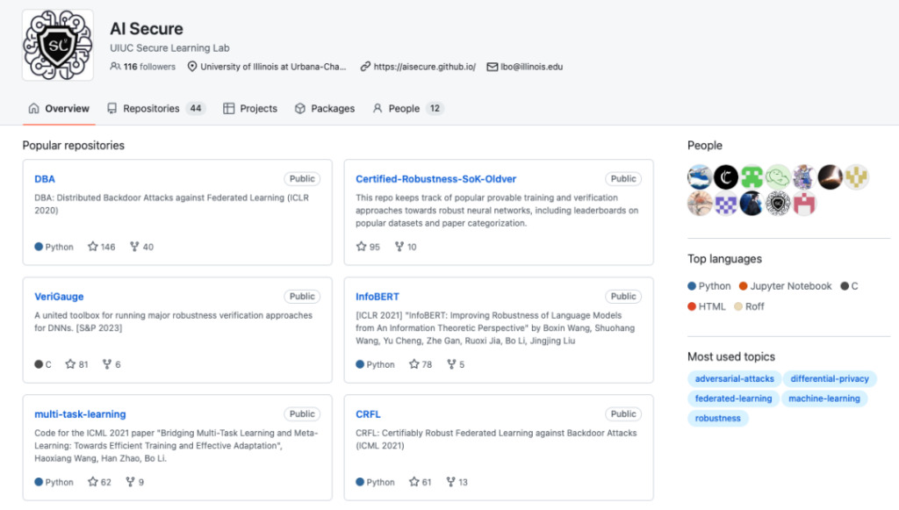Image resolution: width=899 pixels, height=510 pixels.
Task: Click the Repositories count badge 44
Action: [196, 108]
